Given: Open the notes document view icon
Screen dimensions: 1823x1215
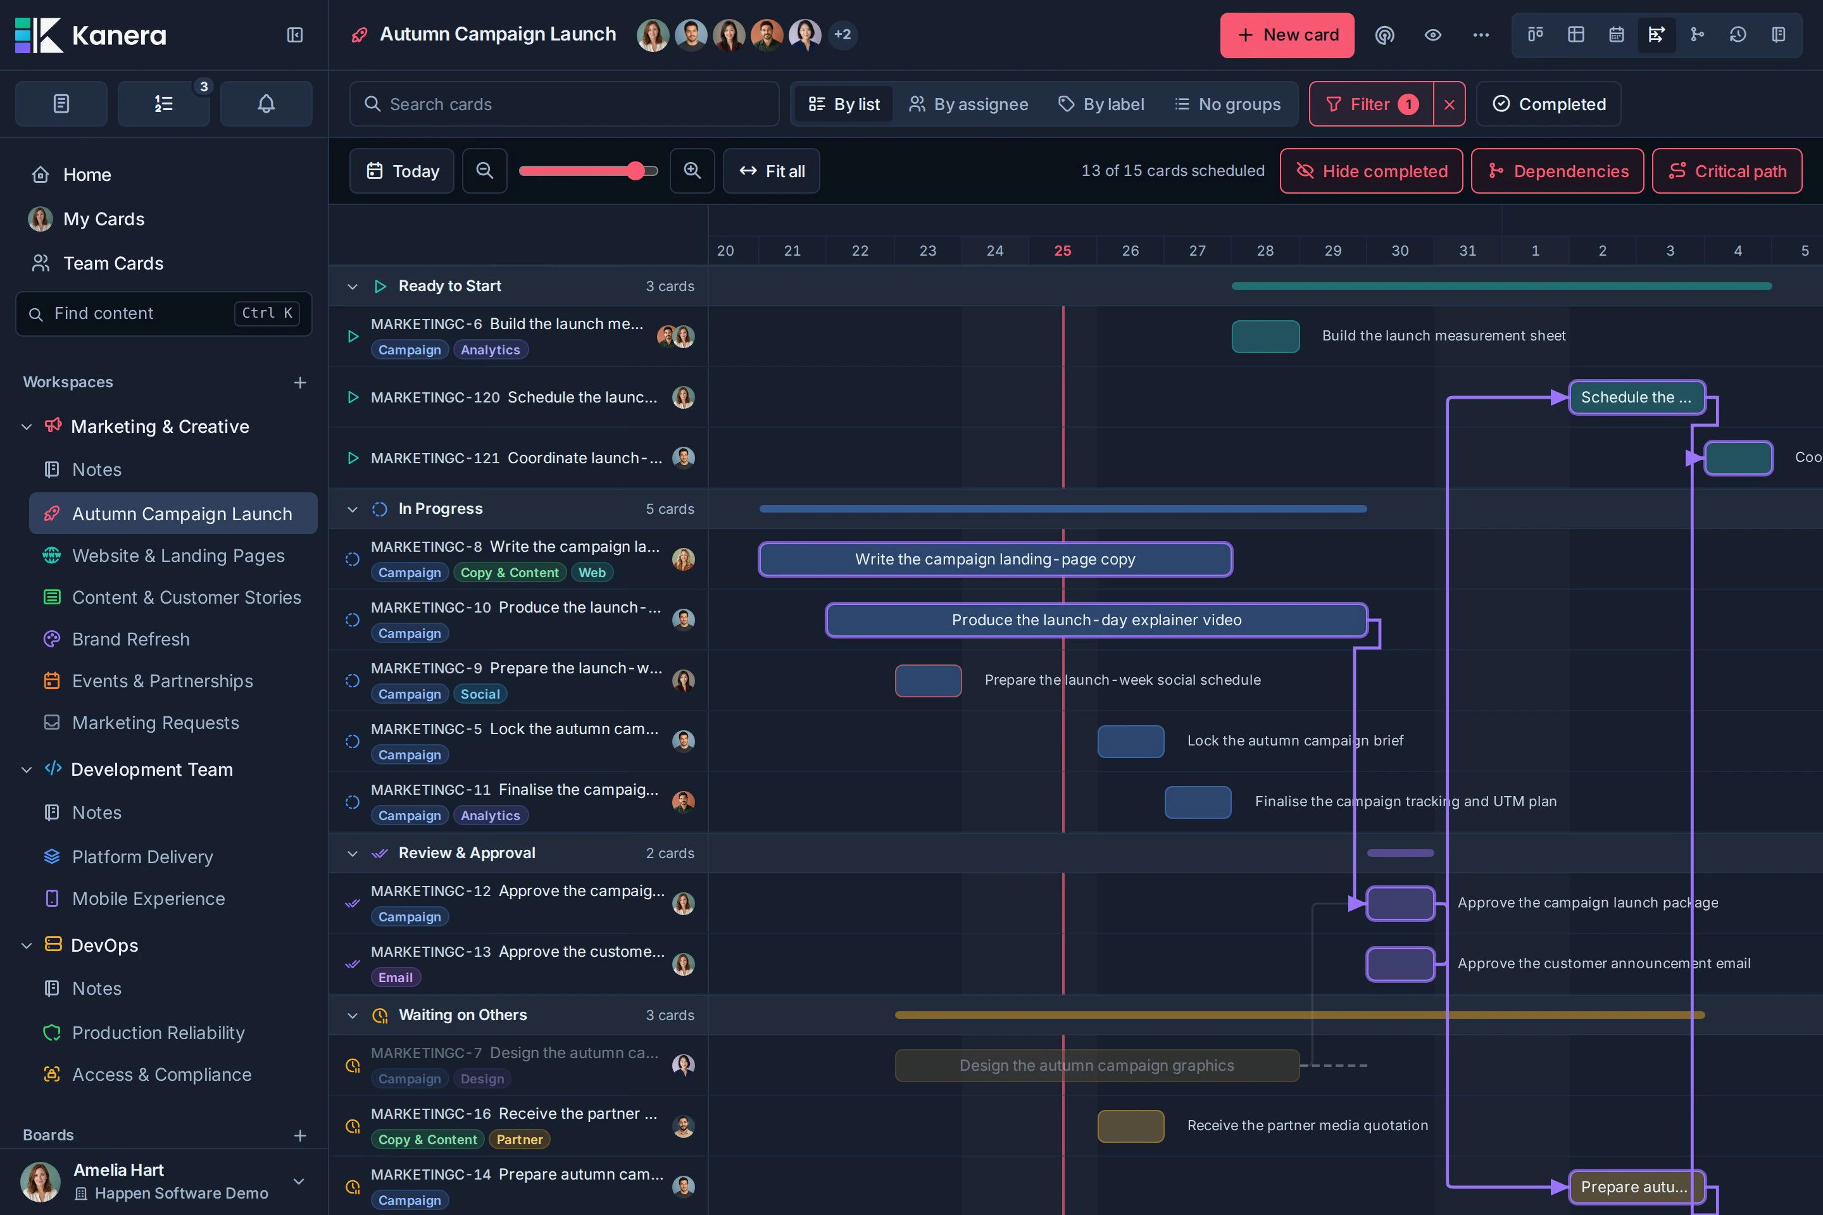Looking at the screenshot, I should [x=1778, y=35].
